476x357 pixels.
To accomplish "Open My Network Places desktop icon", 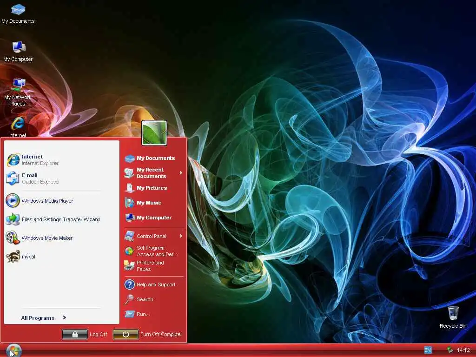I will point(18,92).
